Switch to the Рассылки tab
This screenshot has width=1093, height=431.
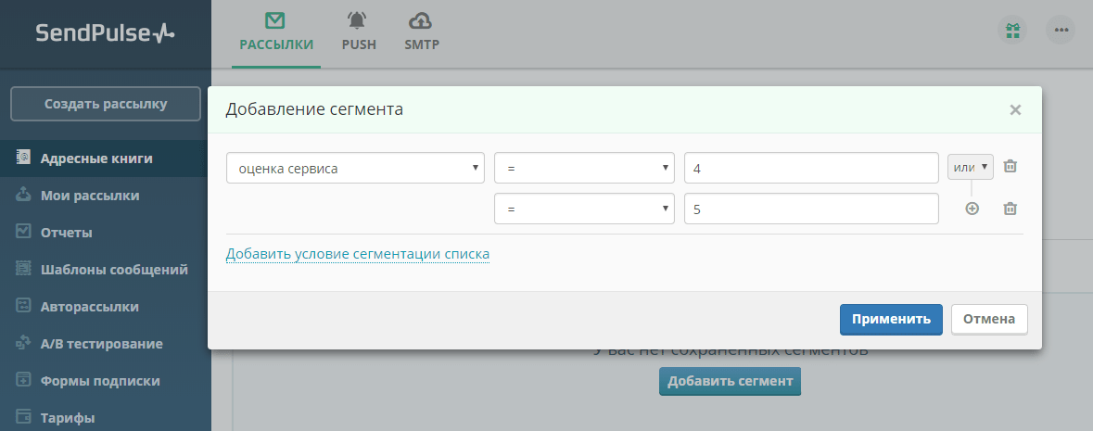pos(276,33)
